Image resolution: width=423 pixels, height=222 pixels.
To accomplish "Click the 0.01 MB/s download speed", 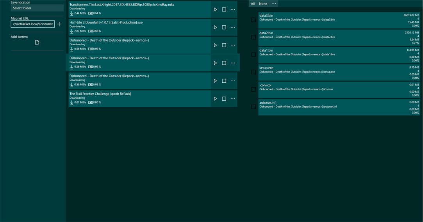I will tap(80, 102).
